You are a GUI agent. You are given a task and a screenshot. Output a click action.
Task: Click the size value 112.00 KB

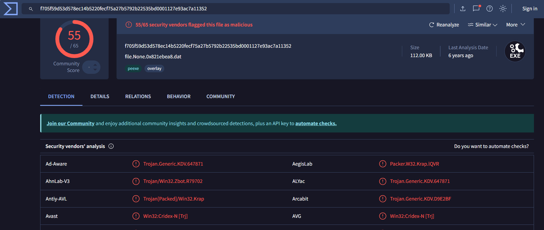click(x=421, y=55)
